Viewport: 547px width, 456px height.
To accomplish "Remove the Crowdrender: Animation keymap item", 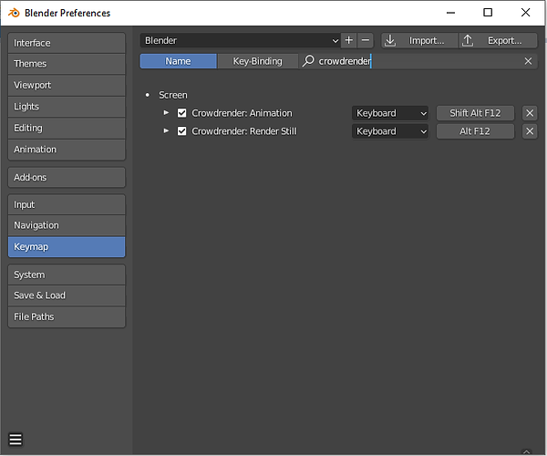I will (530, 113).
